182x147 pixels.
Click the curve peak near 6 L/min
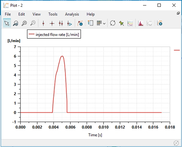(62, 56)
